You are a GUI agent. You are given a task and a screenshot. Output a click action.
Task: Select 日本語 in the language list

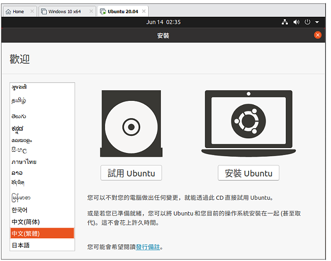tap(42, 245)
